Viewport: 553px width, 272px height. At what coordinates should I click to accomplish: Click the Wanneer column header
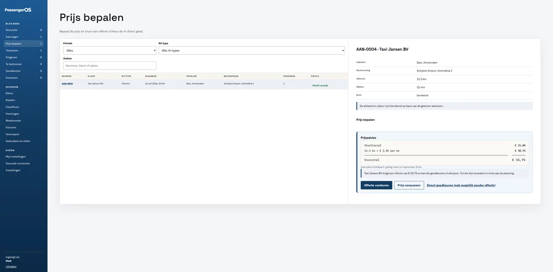click(151, 76)
